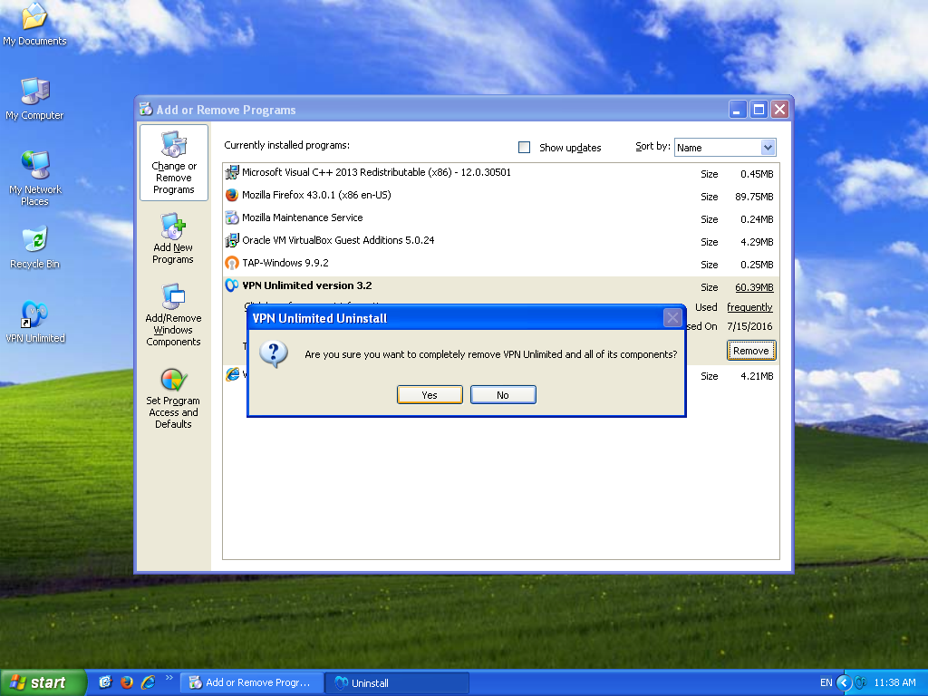Launch Internet Explorer from Quick Launch
The image size is (928, 696).
click(x=148, y=682)
